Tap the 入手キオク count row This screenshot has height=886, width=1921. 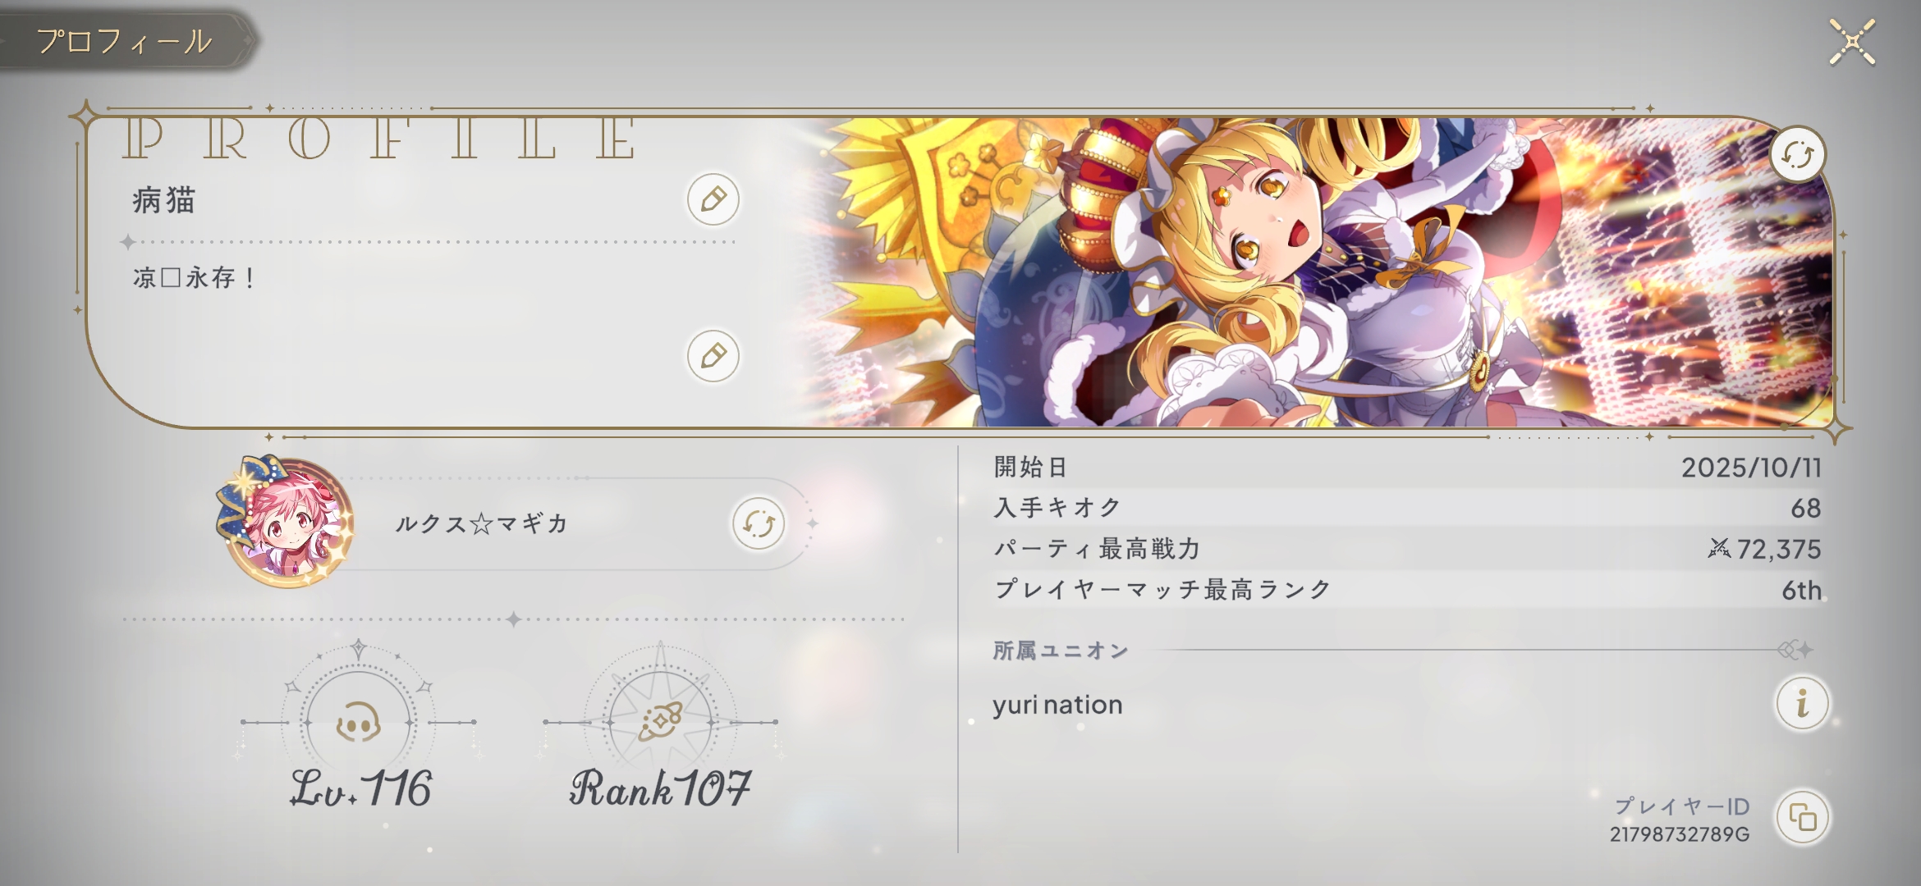[1407, 508]
